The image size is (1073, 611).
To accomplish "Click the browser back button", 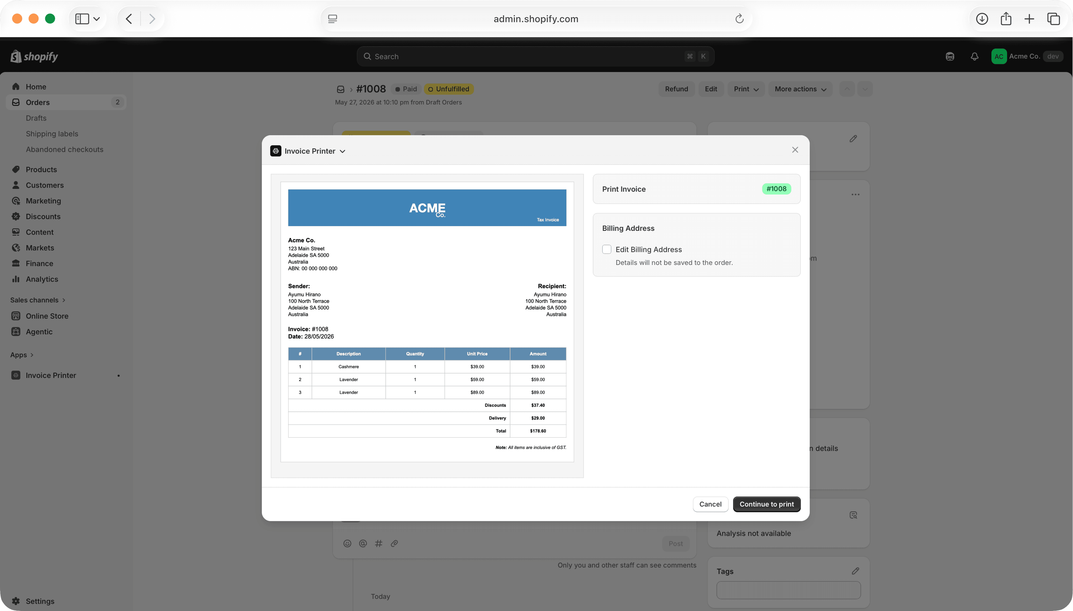I will [x=129, y=18].
